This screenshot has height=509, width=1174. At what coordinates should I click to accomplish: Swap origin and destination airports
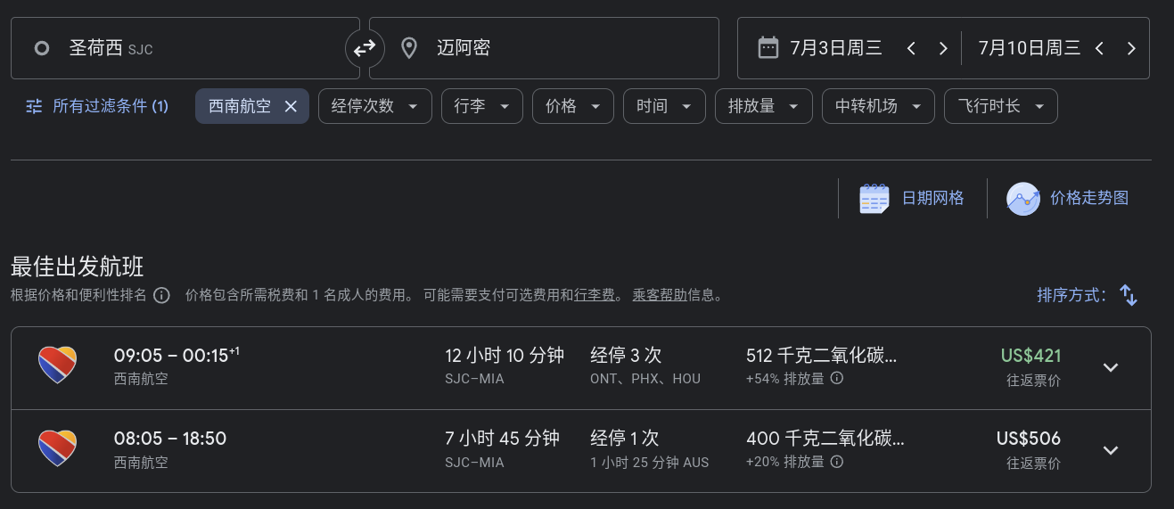(x=365, y=48)
